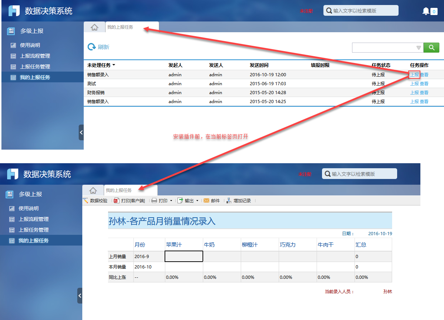444x320 pixels.
Task: Click the 打印[客户端] toolbar icon
Action: 116,201
